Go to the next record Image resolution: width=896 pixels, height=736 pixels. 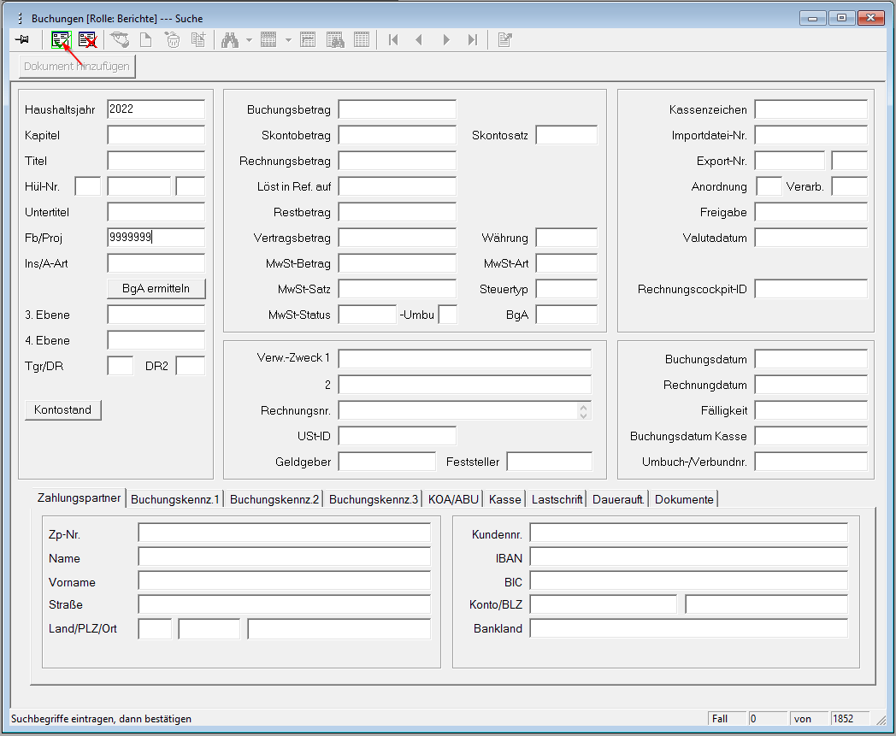tap(445, 39)
